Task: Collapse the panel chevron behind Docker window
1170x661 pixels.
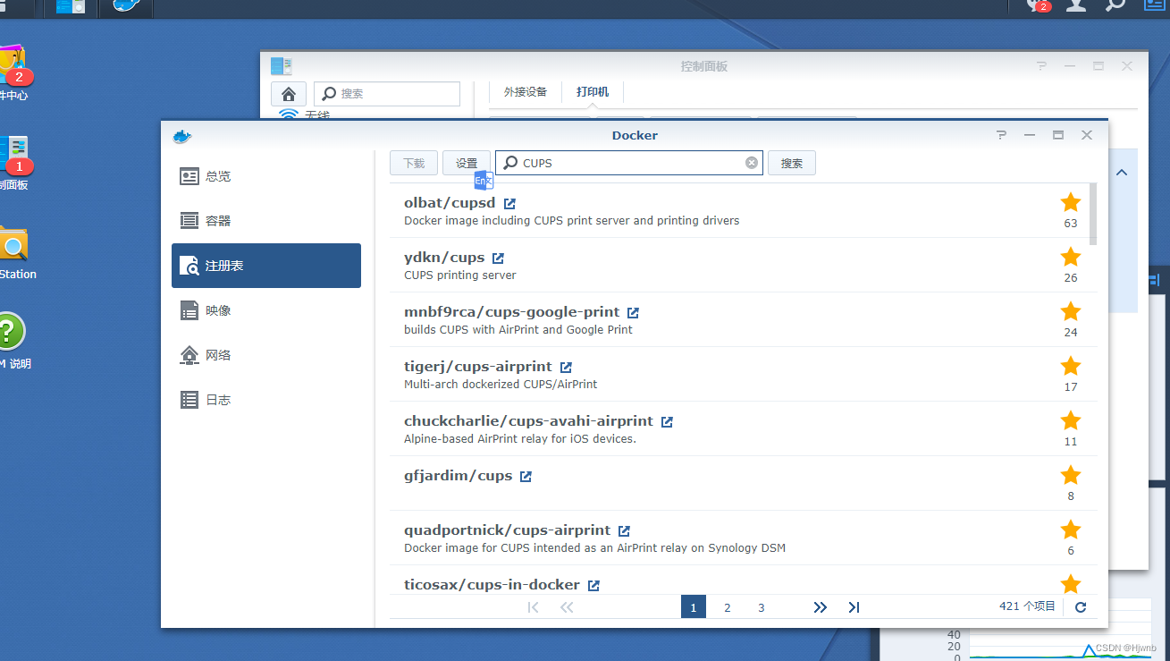Action: (1122, 173)
